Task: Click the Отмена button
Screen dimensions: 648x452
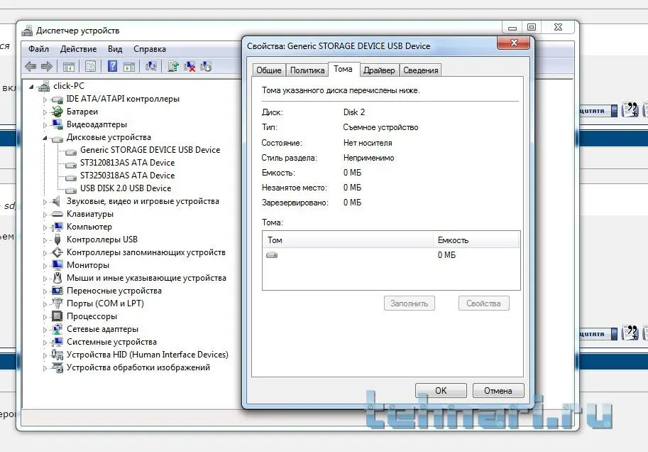Action: (498, 390)
